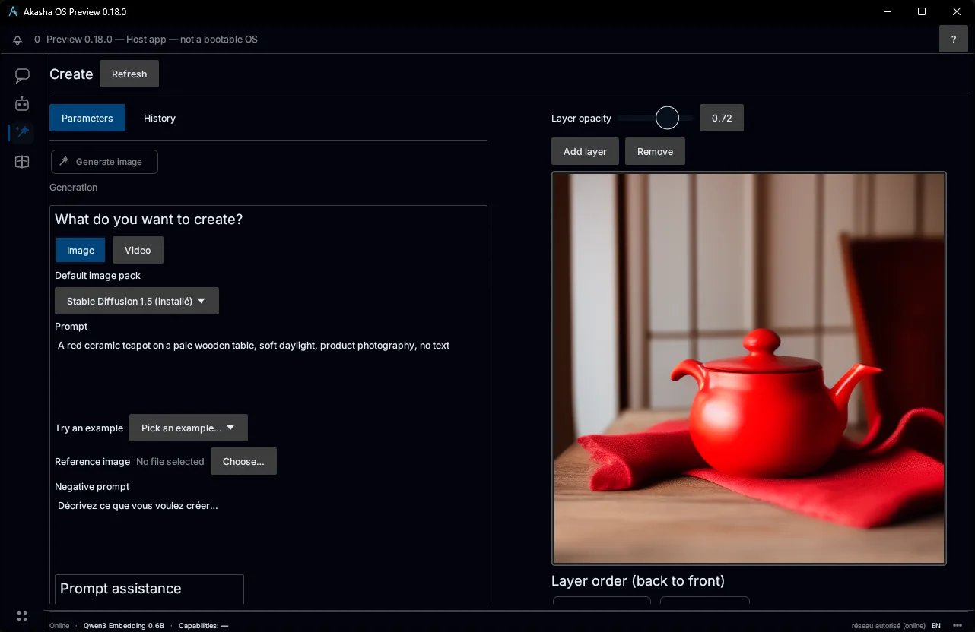Open the robot agents icon in sidebar
The width and height of the screenshot is (975, 632).
(x=22, y=104)
